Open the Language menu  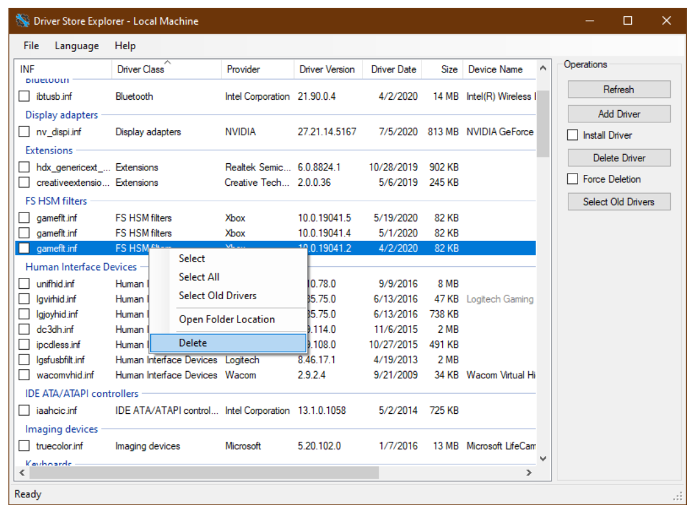pos(76,46)
